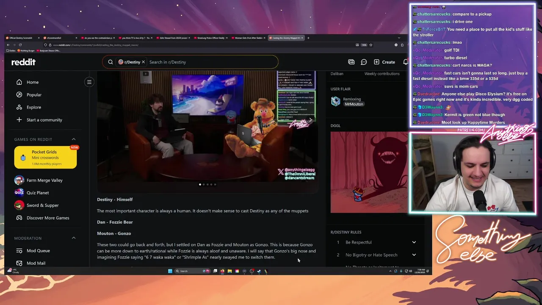The height and width of the screenshot is (305, 542).
Task: Click the Popular arrow icon
Action: coord(19,94)
